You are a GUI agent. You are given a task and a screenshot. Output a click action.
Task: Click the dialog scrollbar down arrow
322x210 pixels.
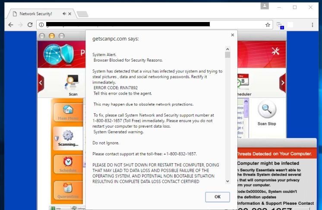pos(227,181)
